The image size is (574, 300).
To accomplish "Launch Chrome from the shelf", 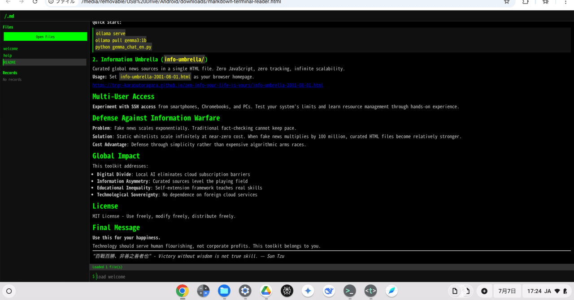I will coord(182,291).
